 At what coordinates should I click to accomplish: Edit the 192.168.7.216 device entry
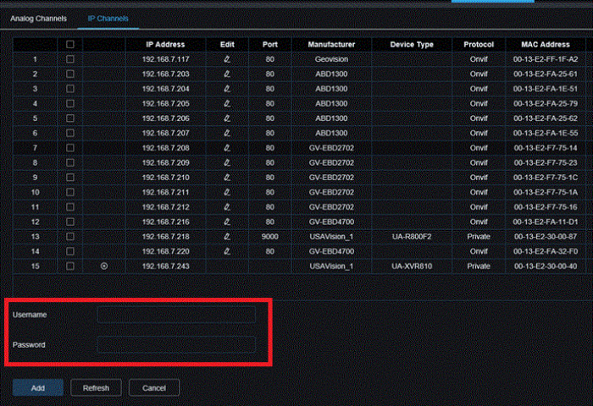[227, 222]
